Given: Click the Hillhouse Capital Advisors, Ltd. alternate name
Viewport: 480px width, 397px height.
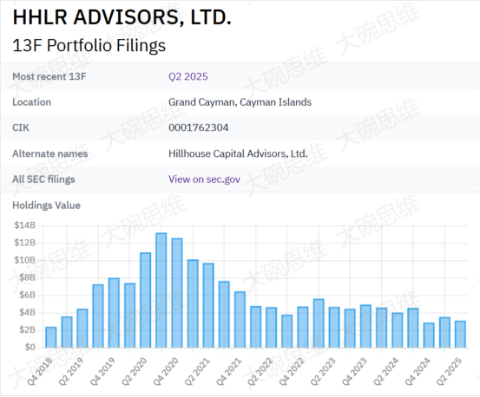Looking at the screenshot, I should 238,153.
